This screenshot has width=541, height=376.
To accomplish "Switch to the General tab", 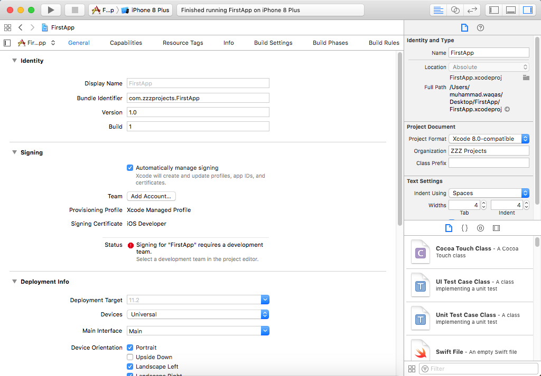I will click(x=79, y=43).
